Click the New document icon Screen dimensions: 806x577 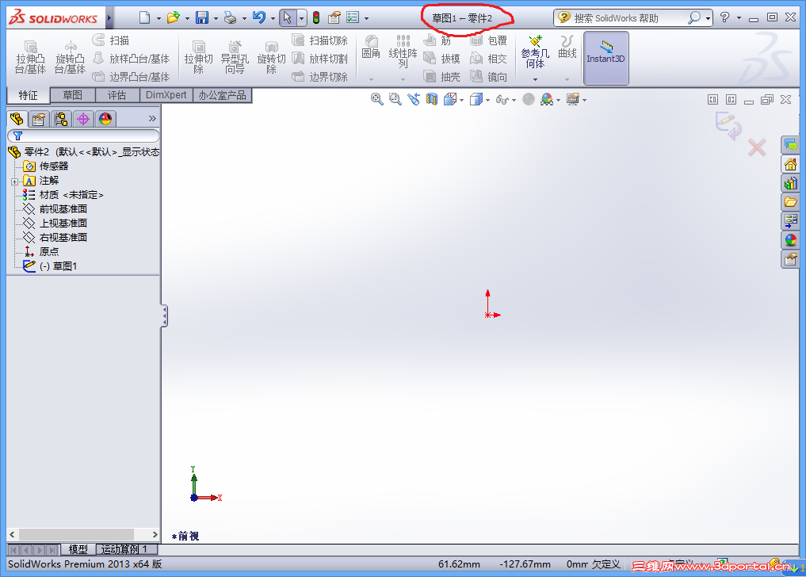(145, 18)
